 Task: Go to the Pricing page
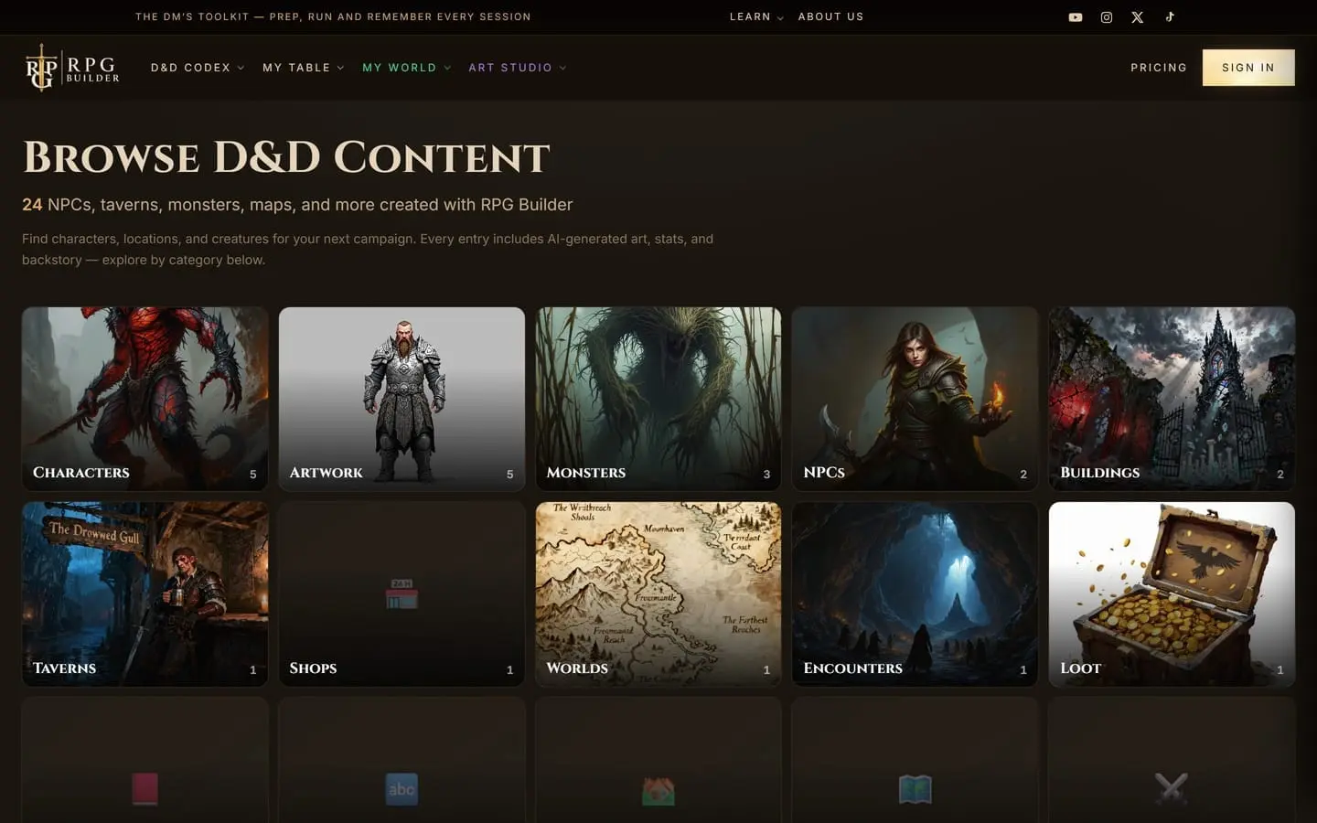click(x=1159, y=68)
